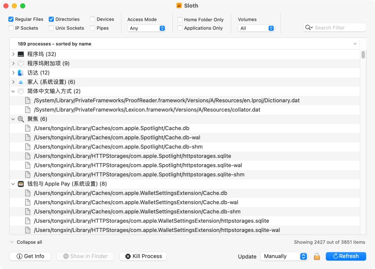Viewport: 375px width, 269px height.
Task: Select the Dictionary.dat path row text
Action: [x=167, y=100]
